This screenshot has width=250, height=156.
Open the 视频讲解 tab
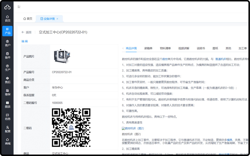tap(184, 48)
